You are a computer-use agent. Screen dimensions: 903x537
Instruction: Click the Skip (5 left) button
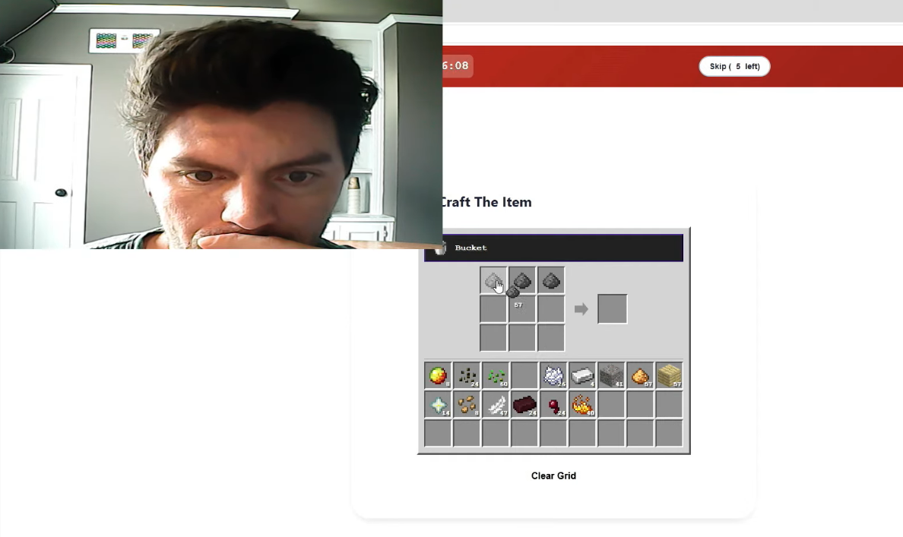[x=734, y=66]
